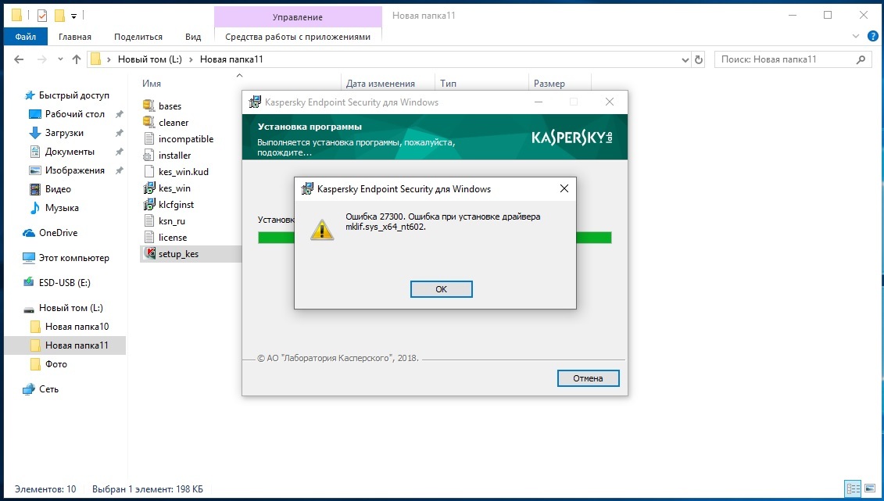884x501 pixels.
Task: Minimize the Kaspersky installer window
Action: (x=539, y=102)
